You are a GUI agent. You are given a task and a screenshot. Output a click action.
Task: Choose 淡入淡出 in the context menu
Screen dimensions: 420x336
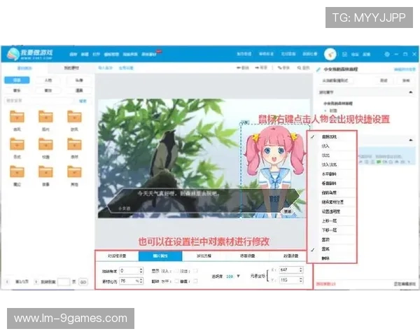[332, 164]
